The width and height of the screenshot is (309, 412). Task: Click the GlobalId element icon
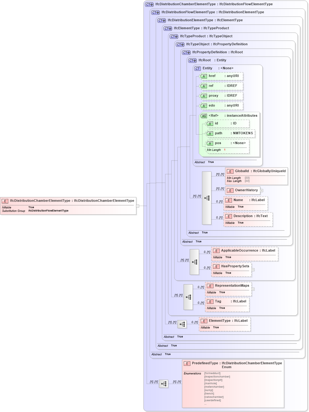230,171
